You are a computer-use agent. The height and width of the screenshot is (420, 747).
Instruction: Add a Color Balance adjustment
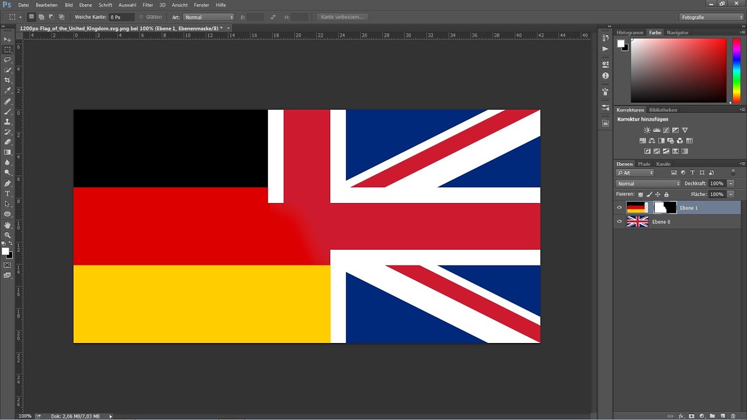[x=652, y=141]
